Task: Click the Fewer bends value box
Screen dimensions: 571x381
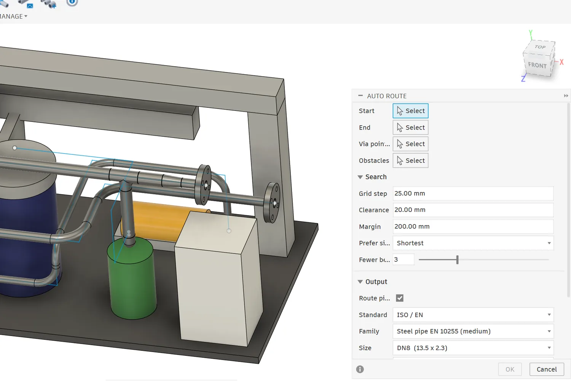Action: pos(404,259)
